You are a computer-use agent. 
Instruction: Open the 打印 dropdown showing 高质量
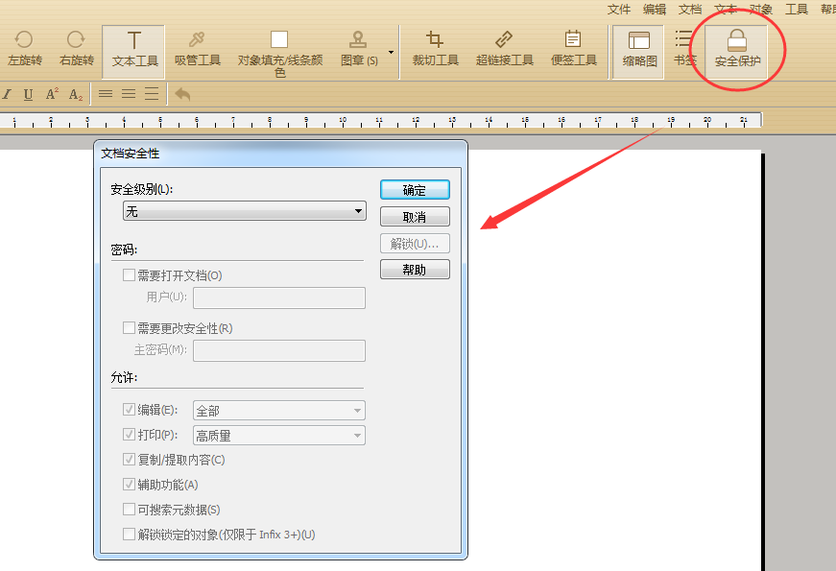279,436
